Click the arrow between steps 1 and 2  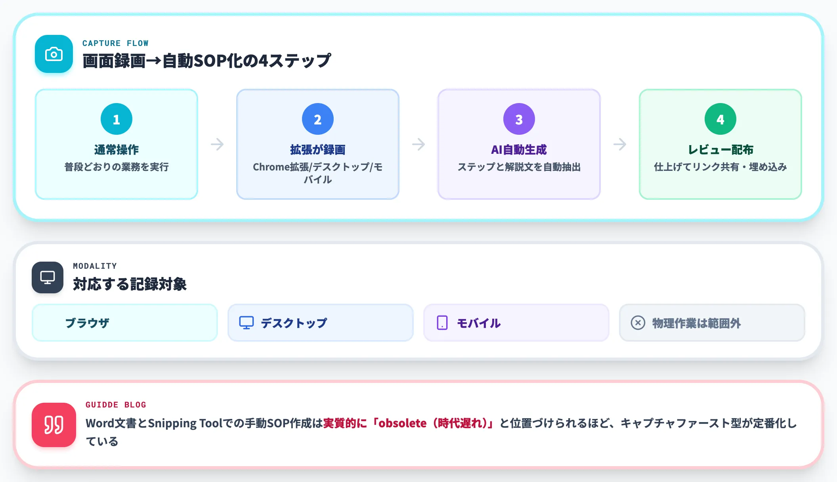217,144
